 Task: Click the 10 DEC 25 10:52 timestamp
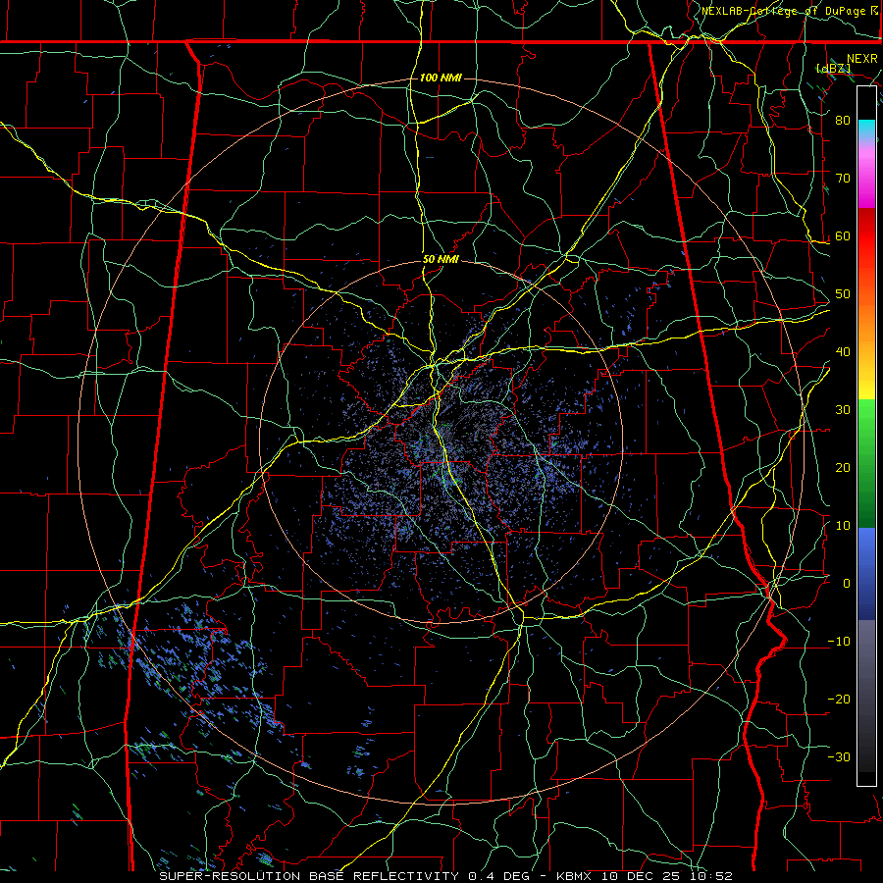pos(665,876)
